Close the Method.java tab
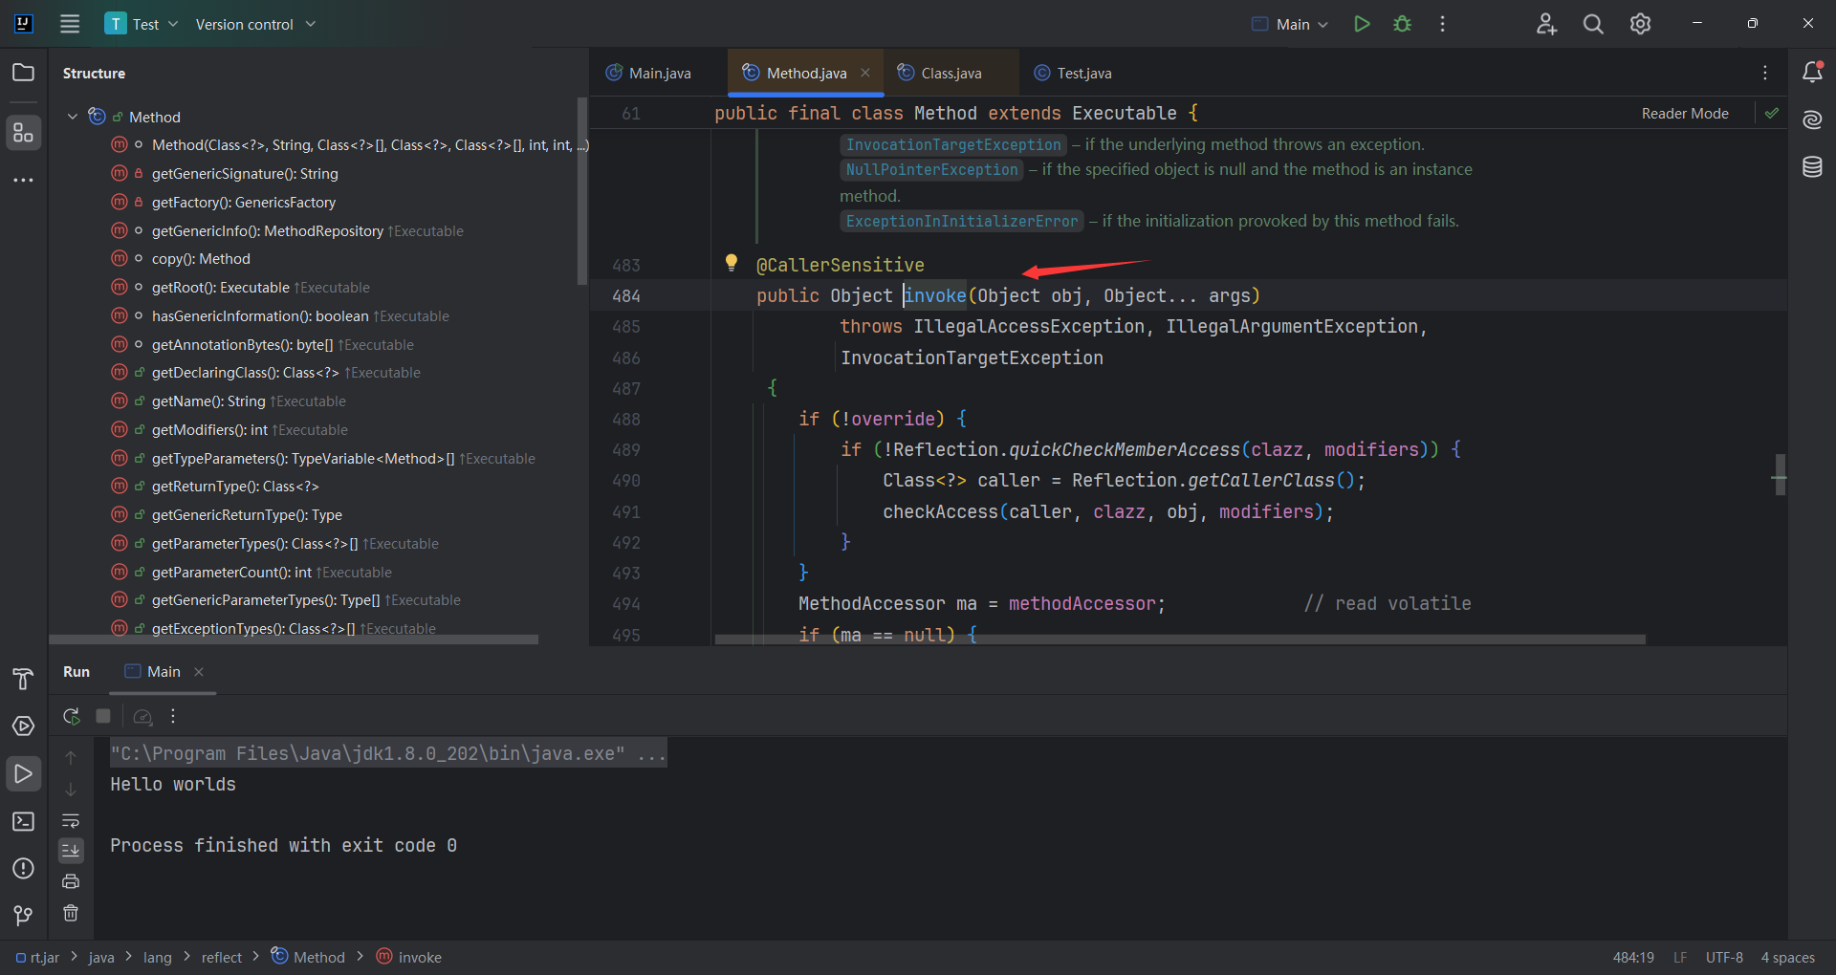 pyautogui.click(x=865, y=73)
